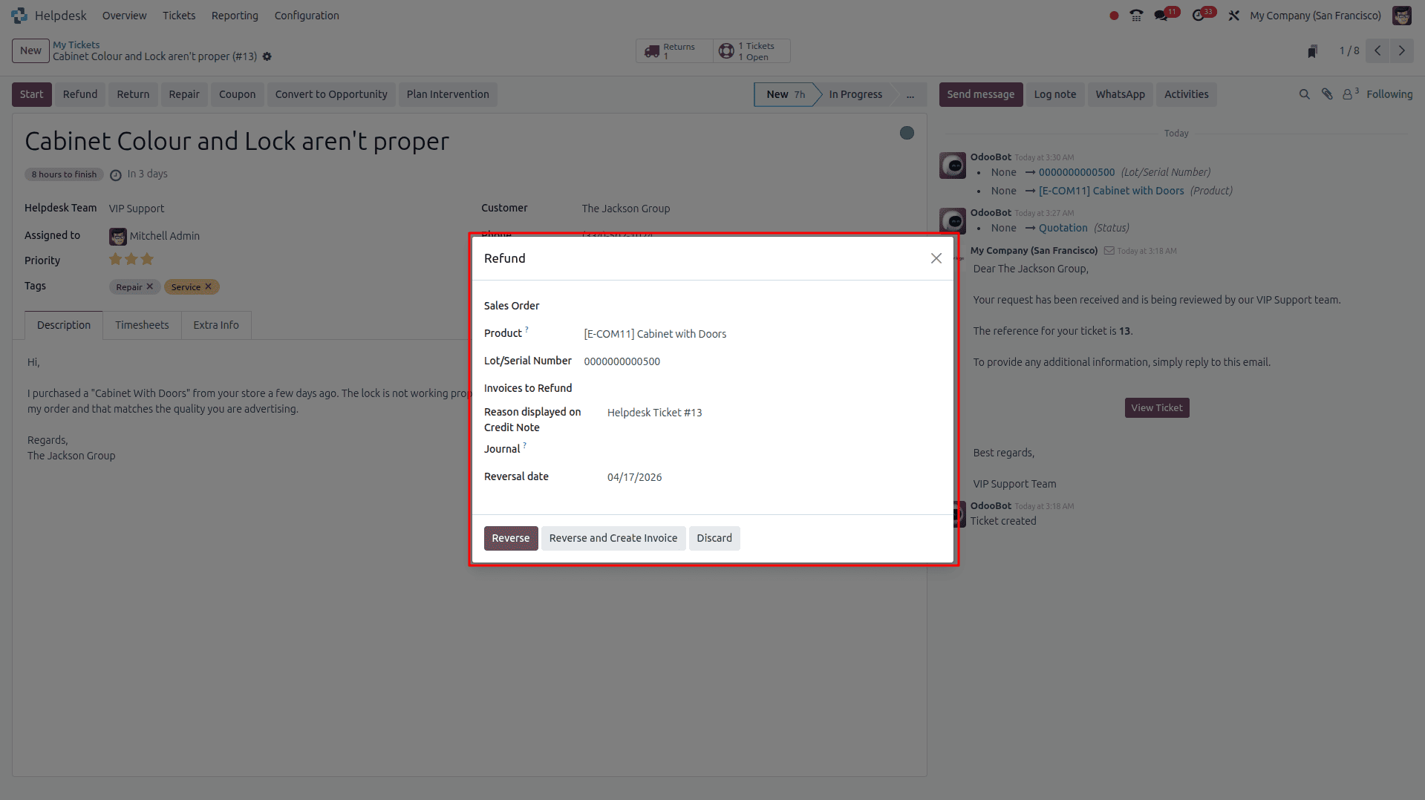
Task: Open the Journal field dropdown
Action: pos(774,450)
